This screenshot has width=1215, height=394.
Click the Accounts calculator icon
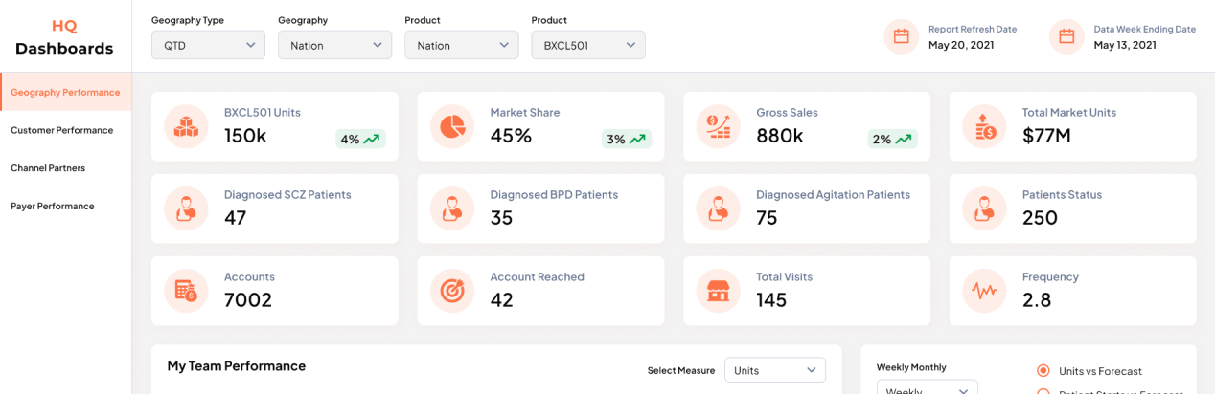[x=186, y=291]
